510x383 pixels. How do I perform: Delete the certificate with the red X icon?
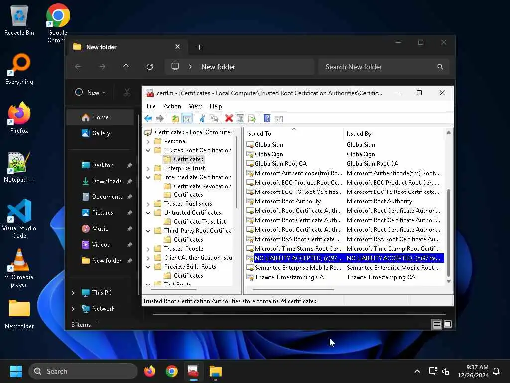pos(229,119)
